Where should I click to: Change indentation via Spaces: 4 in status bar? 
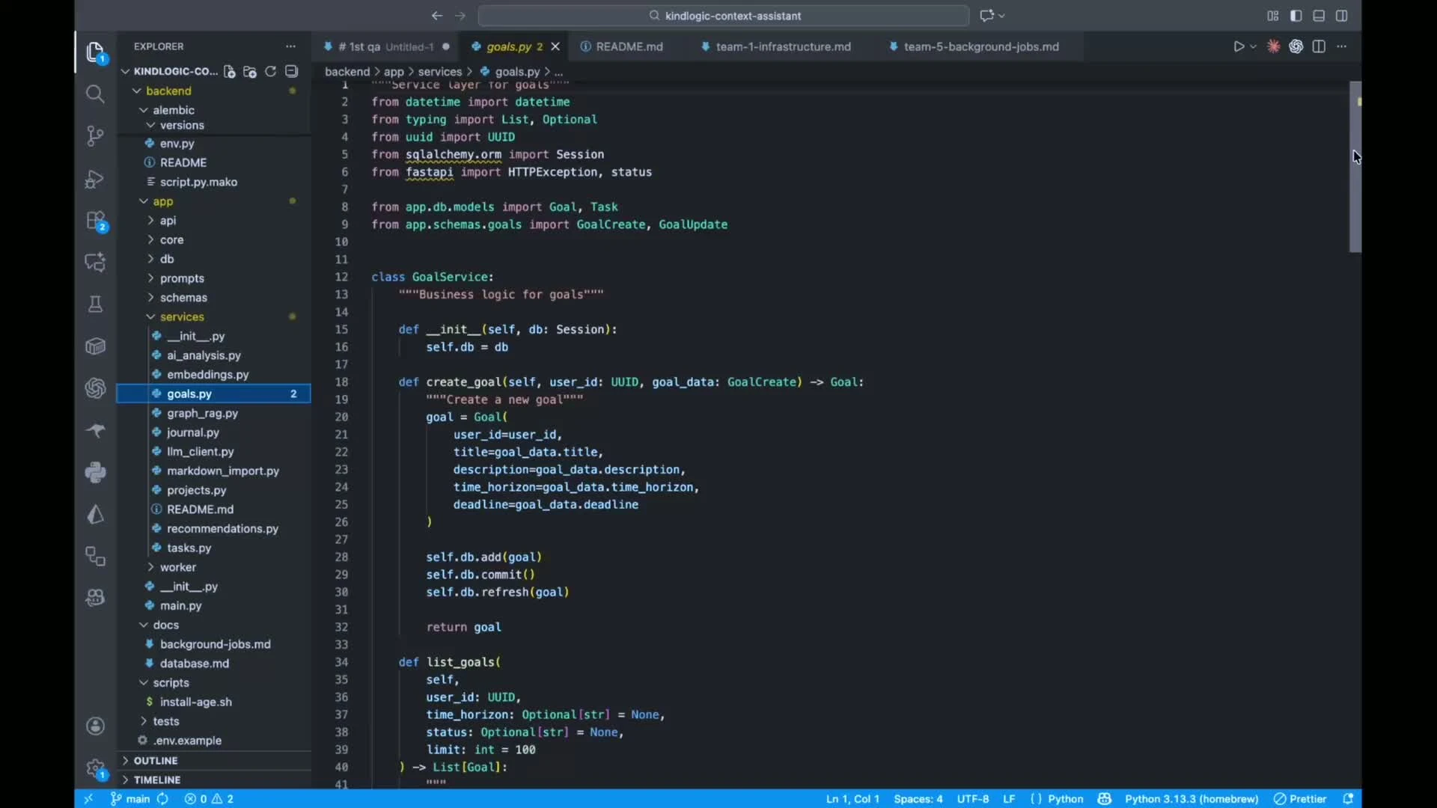tap(918, 798)
